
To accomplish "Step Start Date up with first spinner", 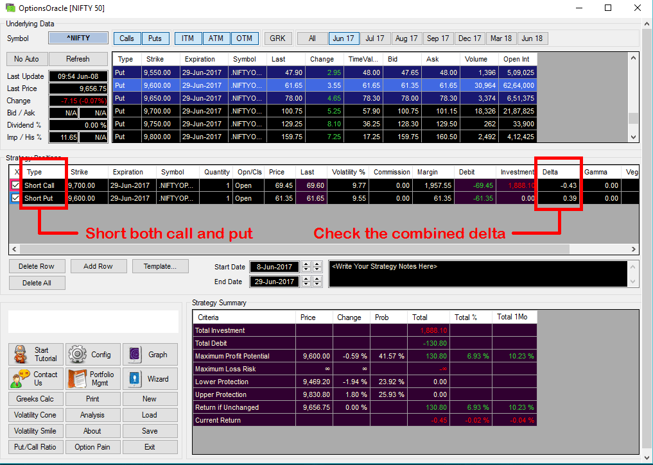I will pyautogui.click(x=306, y=264).
